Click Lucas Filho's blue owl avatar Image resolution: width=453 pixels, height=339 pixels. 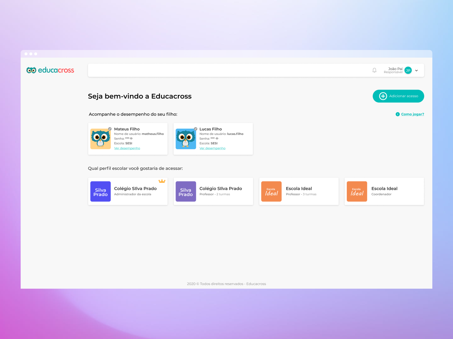[x=186, y=139]
